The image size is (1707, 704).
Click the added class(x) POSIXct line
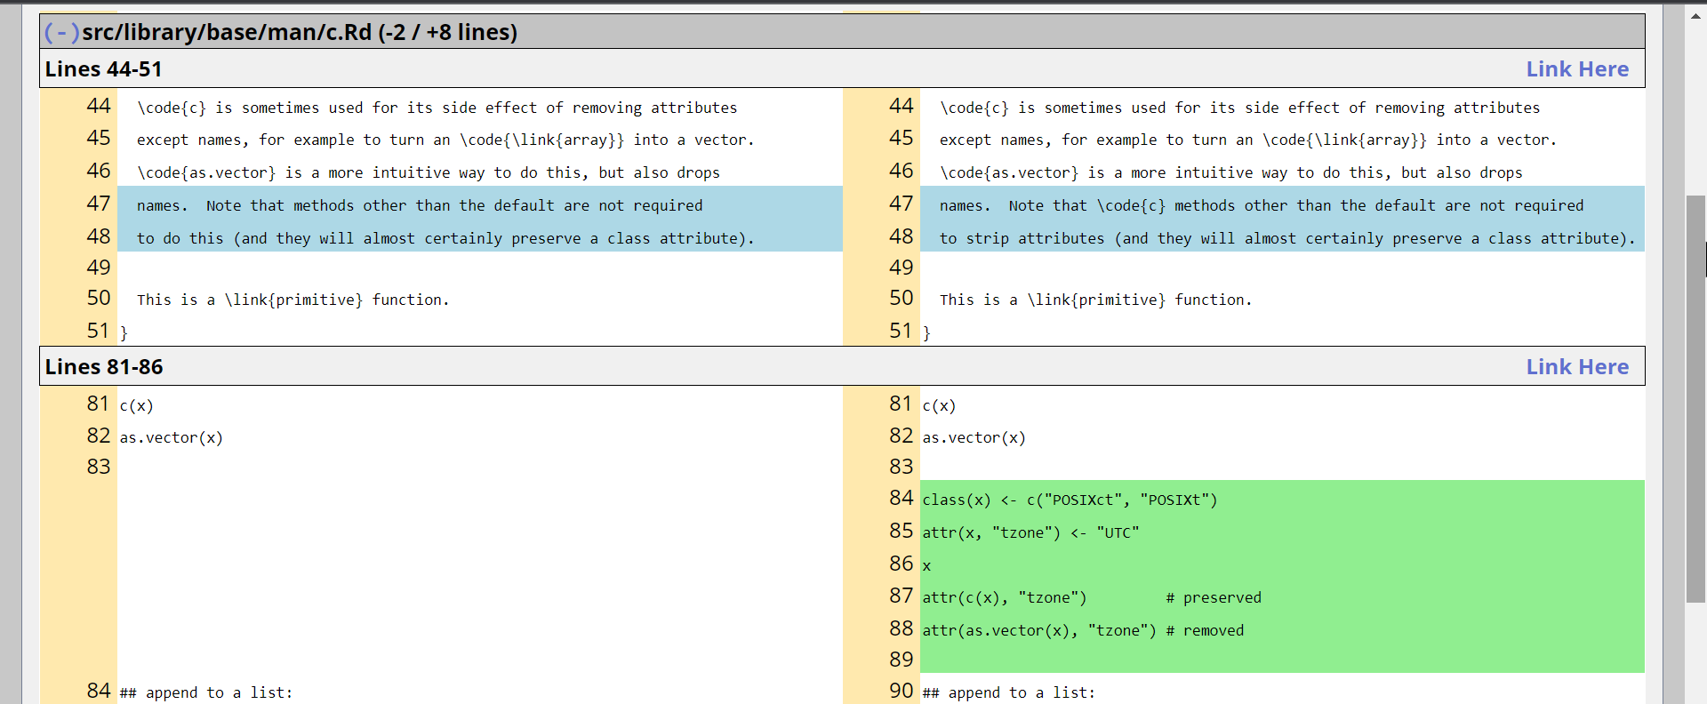pyautogui.click(x=1070, y=500)
